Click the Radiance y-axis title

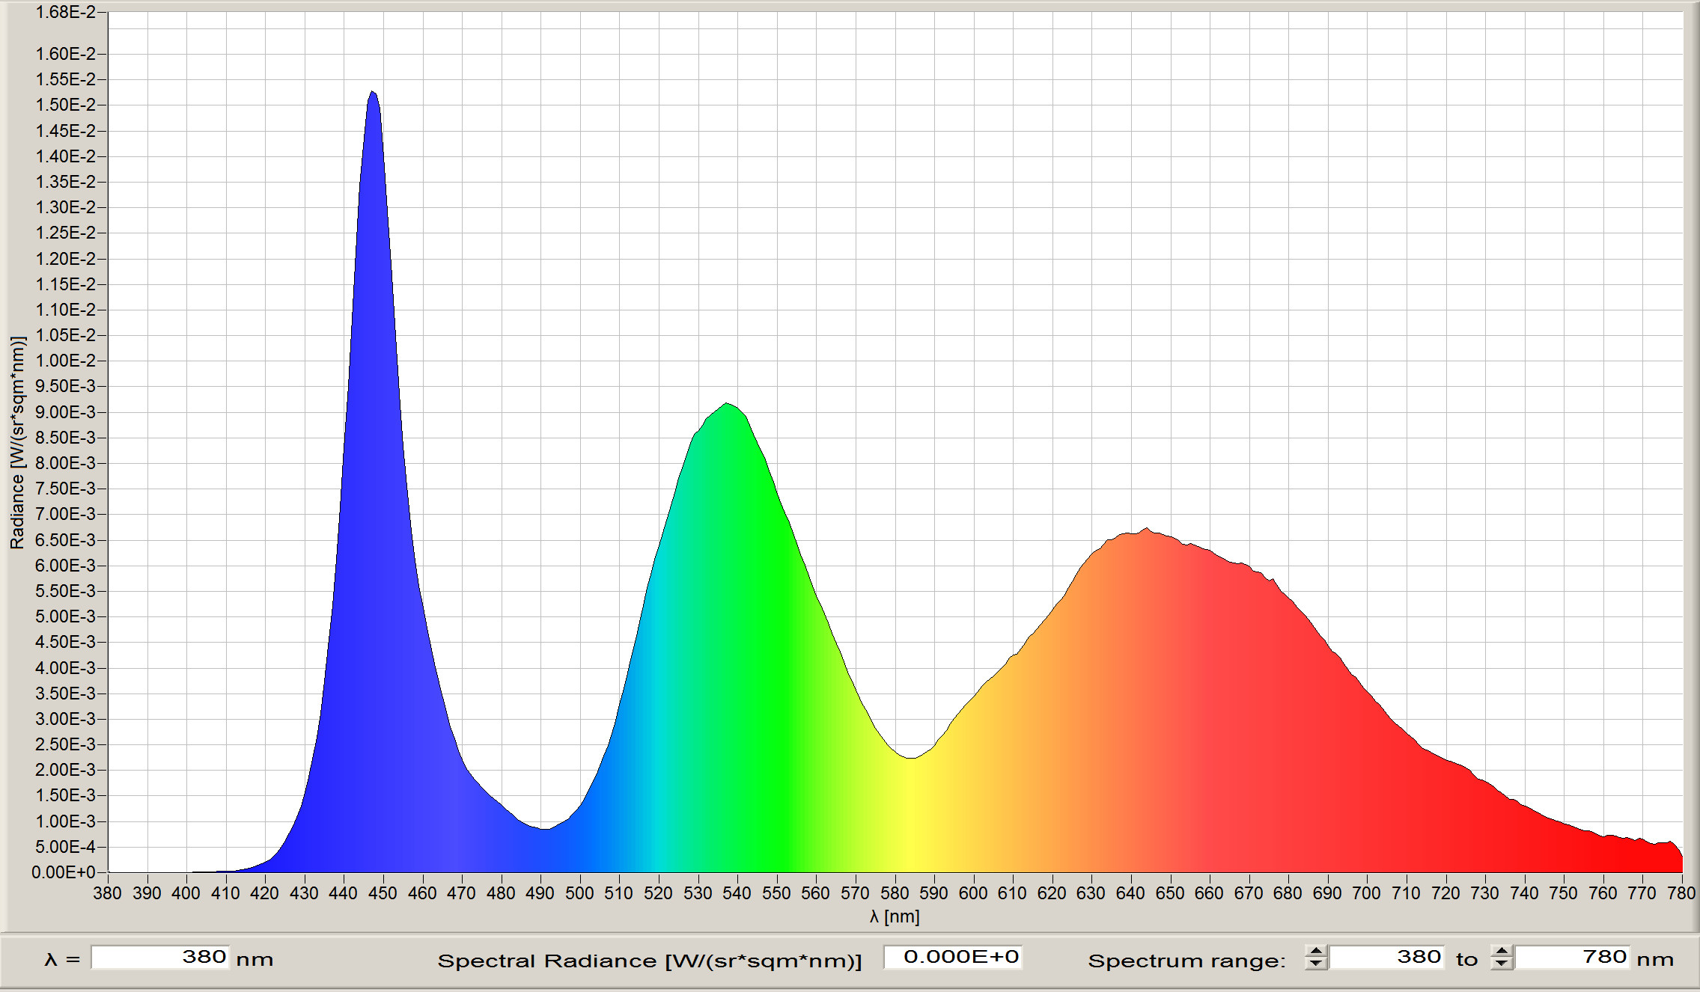click(x=17, y=442)
